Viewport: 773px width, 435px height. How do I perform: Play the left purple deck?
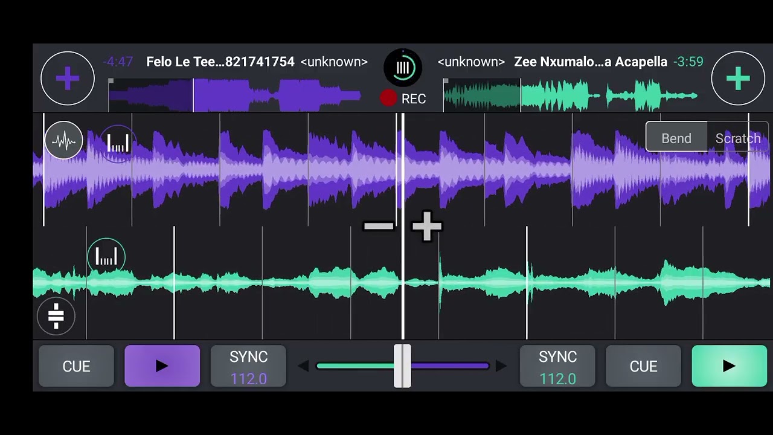[162, 366]
